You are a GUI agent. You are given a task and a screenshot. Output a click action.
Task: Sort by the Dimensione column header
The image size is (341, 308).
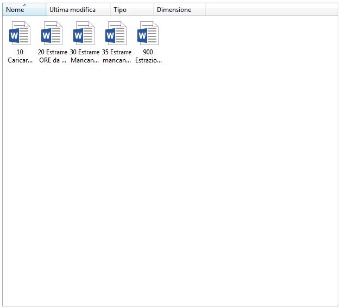(x=174, y=10)
